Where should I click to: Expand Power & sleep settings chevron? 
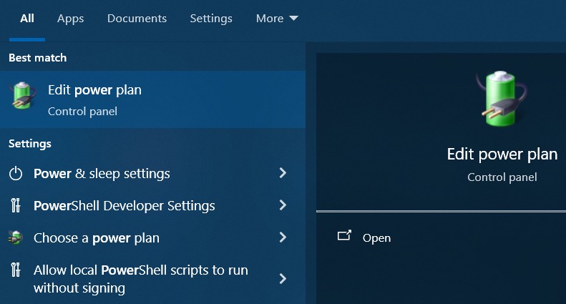point(283,173)
